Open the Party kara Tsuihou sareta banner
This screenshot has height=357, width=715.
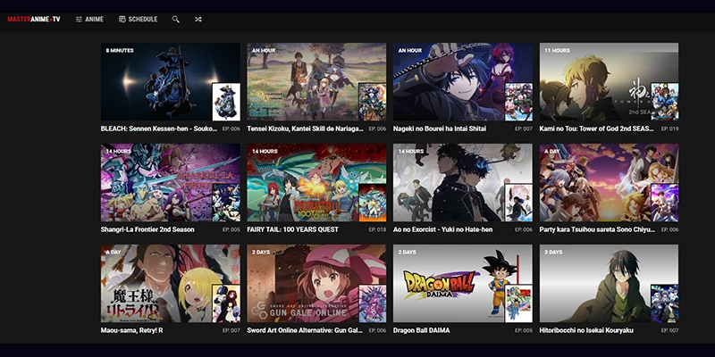609,183
